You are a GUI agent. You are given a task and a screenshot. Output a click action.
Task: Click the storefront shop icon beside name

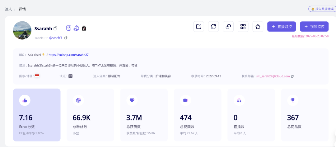pos(69,28)
